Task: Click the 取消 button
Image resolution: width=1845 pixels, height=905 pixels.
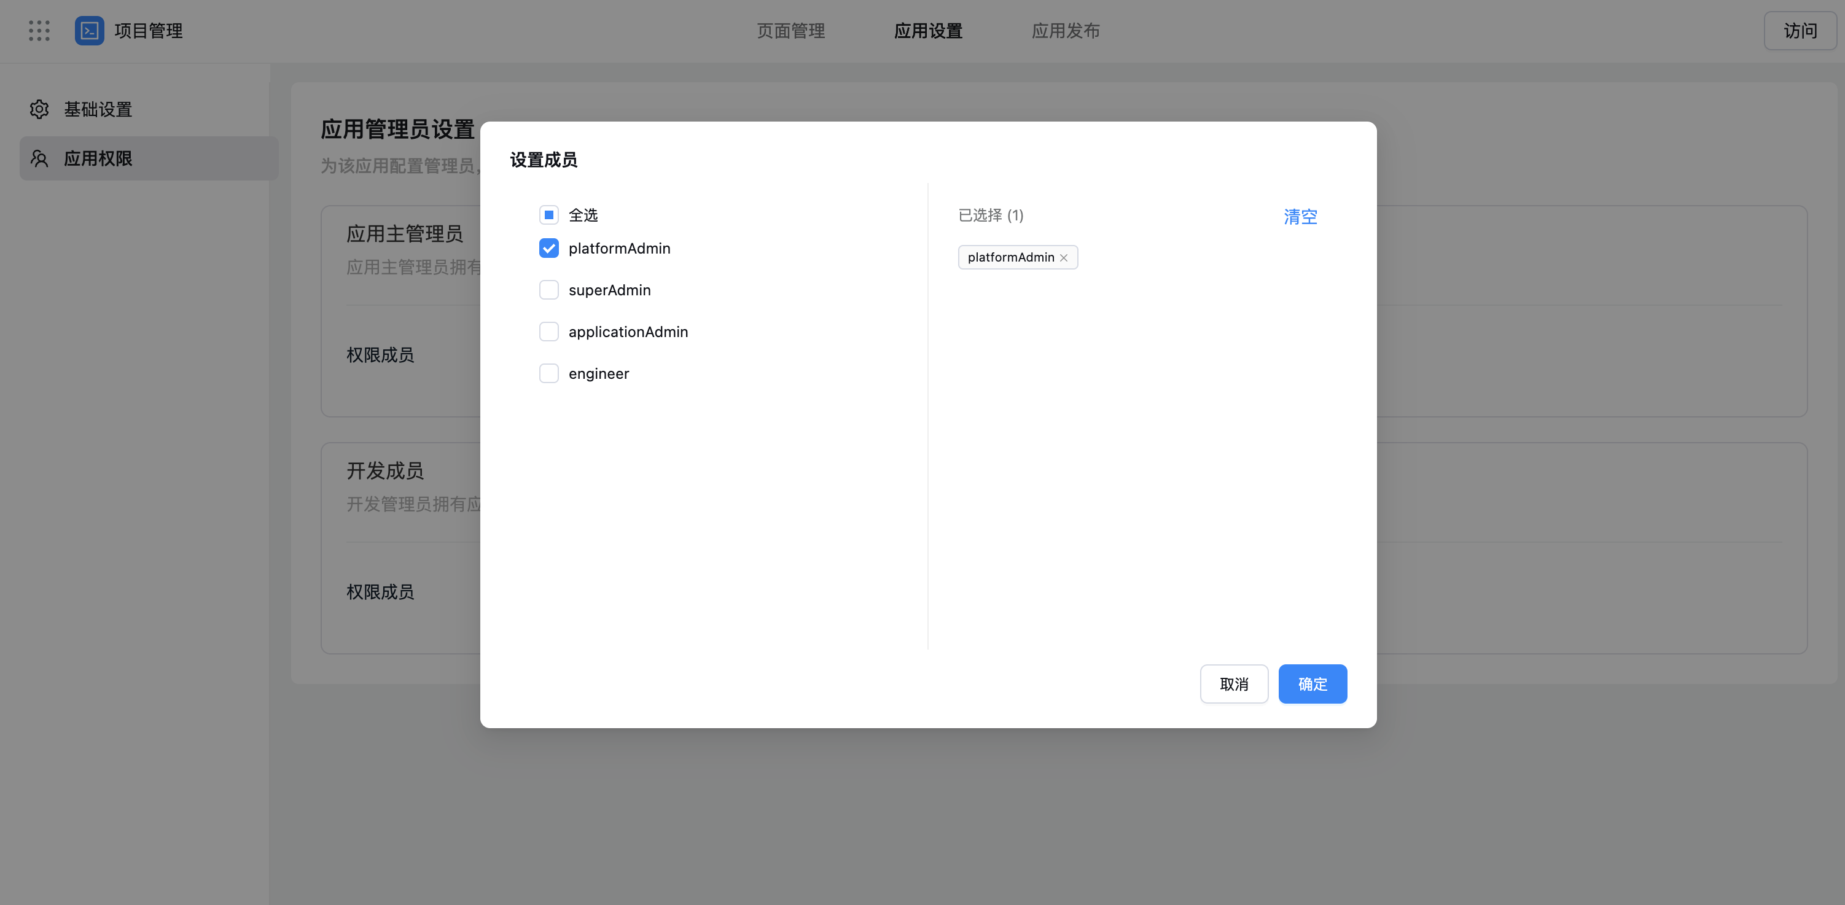Action: pyautogui.click(x=1234, y=684)
